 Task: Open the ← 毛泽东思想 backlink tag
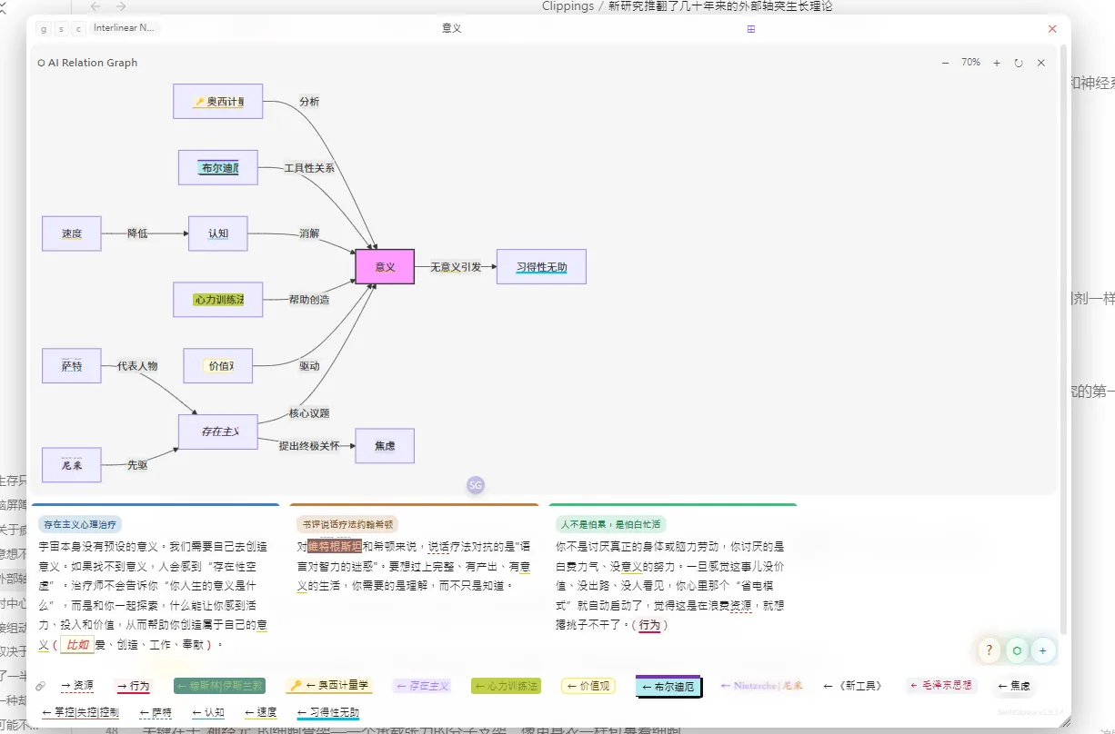(x=941, y=686)
